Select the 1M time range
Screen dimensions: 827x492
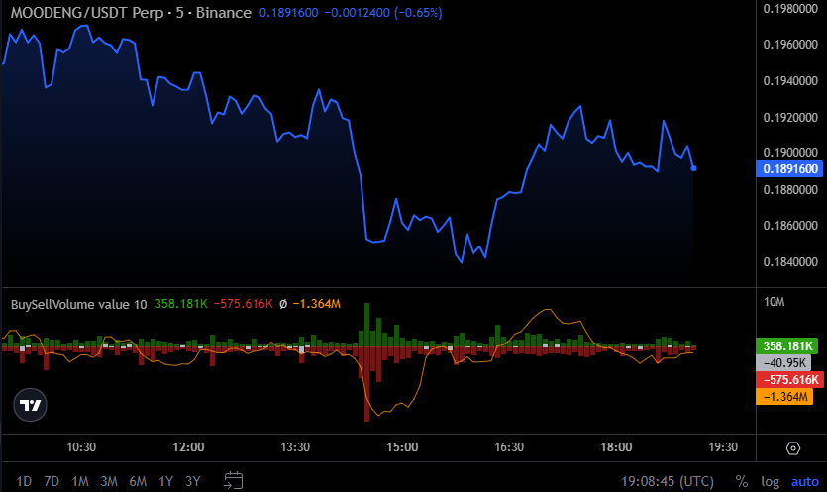tap(79, 481)
